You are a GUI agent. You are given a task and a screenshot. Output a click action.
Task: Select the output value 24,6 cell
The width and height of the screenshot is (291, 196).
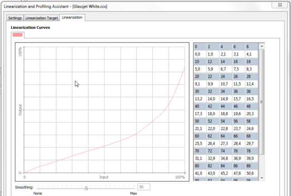pos(251,128)
